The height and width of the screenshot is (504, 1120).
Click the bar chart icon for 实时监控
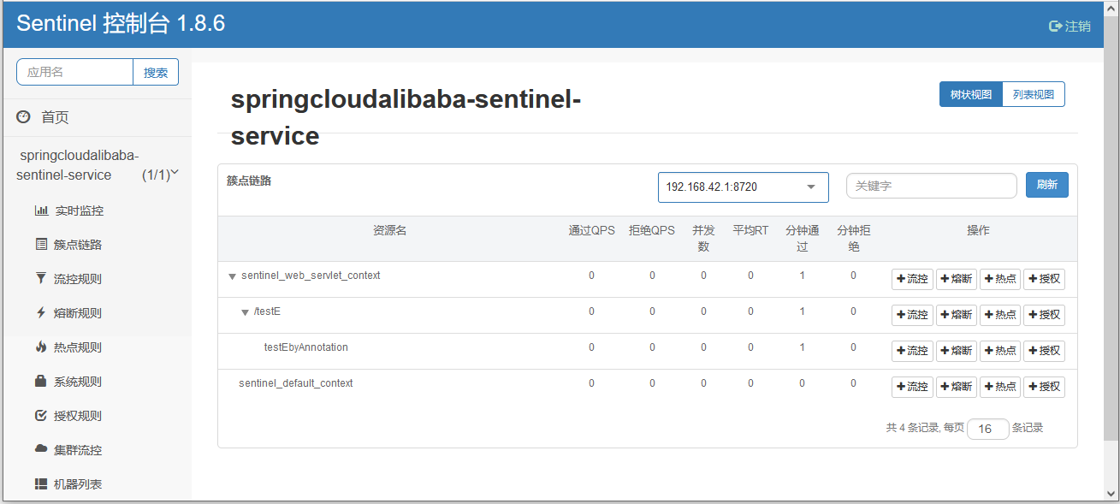[41, 210]
